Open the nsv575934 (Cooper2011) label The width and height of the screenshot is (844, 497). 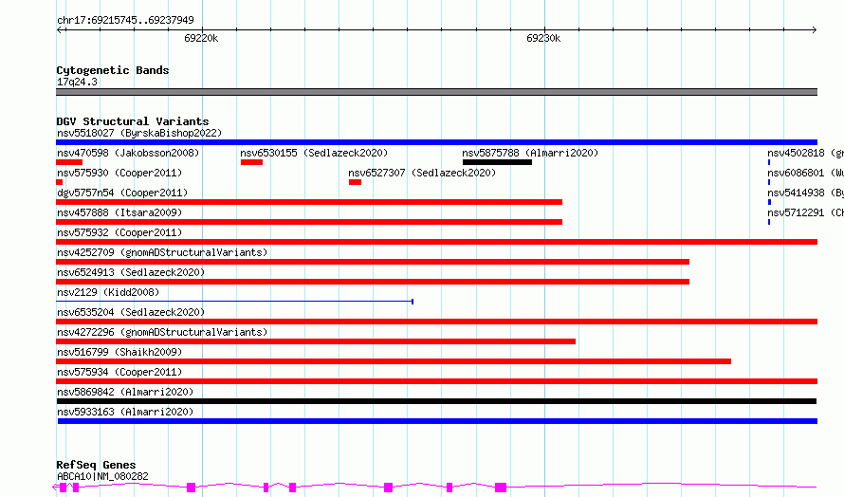coord(119,372)
